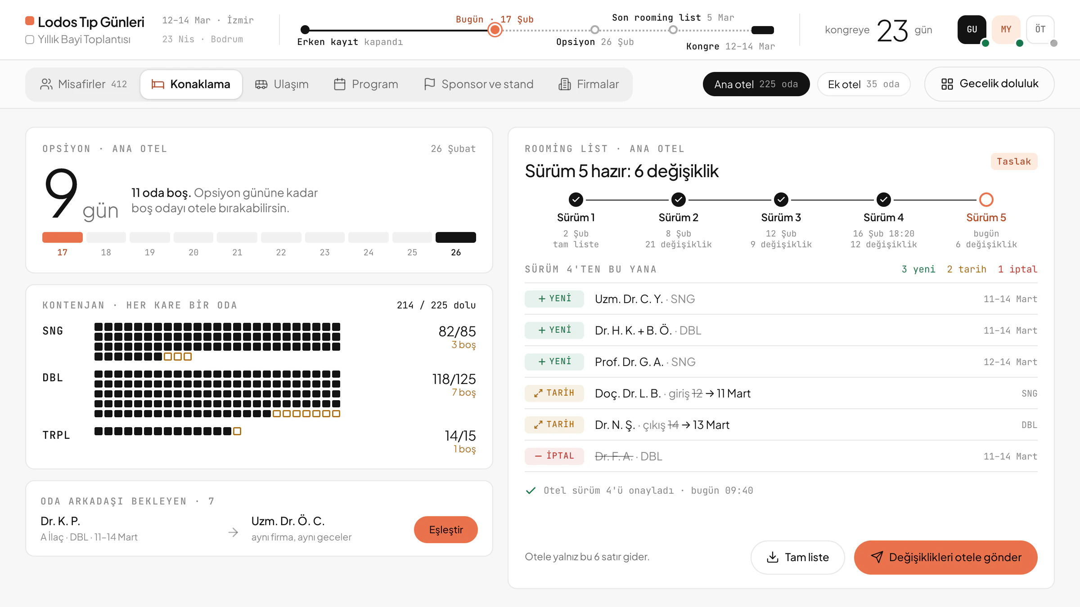Go to Sponsor ve stand tab
The height and width of the screenshot is (607, 1080).
pos(478,84)
